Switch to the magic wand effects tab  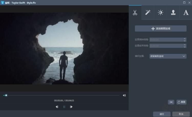pos(148,12)
